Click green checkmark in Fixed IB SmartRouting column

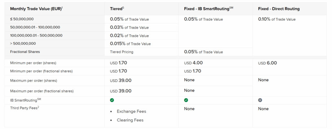click(186, 100)
